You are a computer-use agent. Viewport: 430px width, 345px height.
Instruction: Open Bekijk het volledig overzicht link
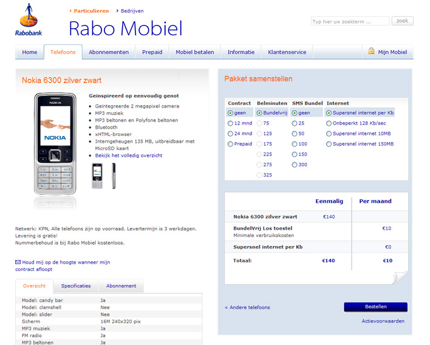(129, 155)
